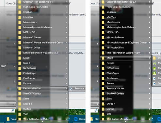Viewport: 161px width, 123px height.
Task: Click the green circular icon in the Moo0 submenu
Action: pyautogui.click(x=154, y=68)
